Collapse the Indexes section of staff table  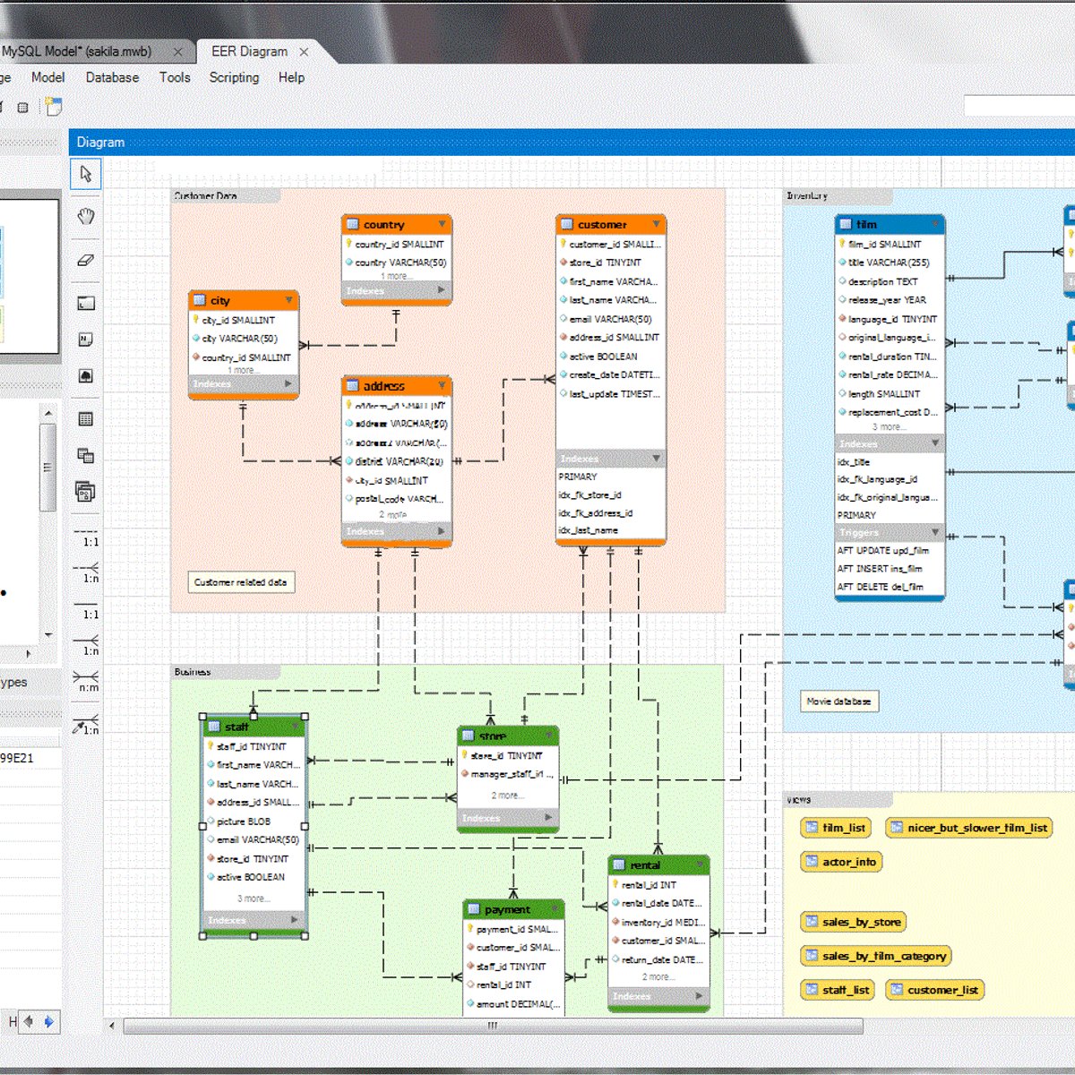(x=296, y=920)
